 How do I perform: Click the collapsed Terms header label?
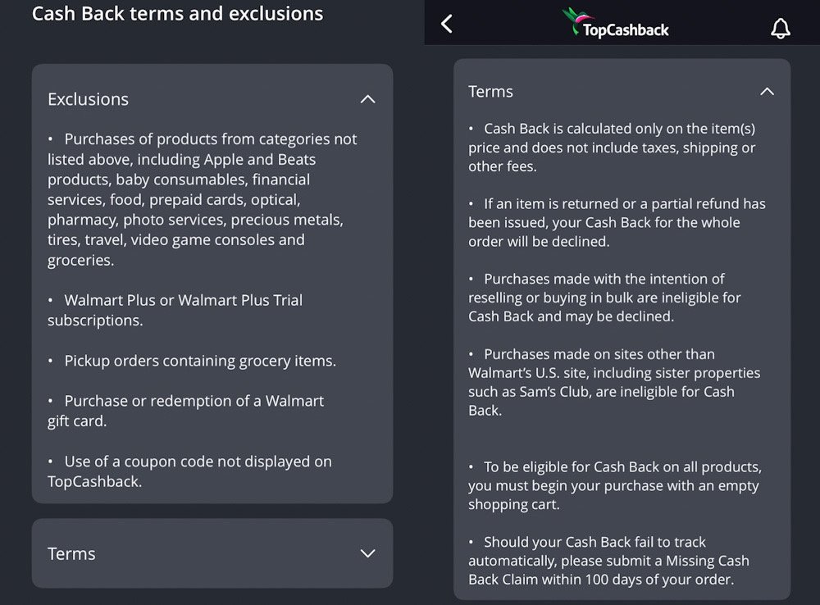click(x=71, y=553)
